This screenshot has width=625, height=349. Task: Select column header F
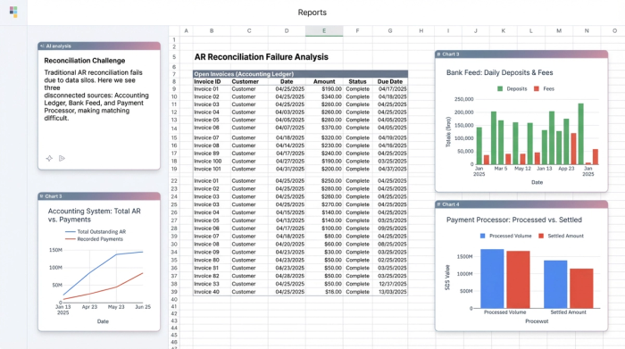pyautogui.click(x=357, y=30)
